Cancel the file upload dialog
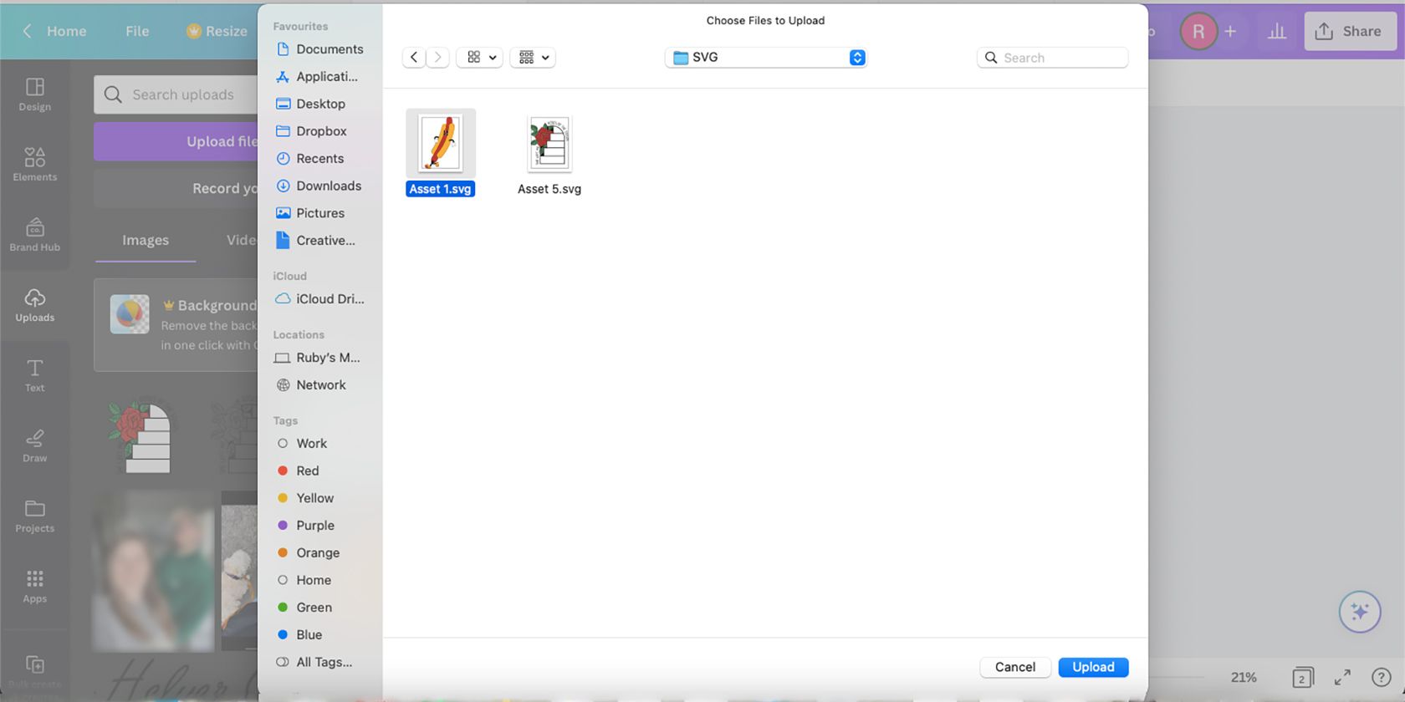 point(1015,667)
